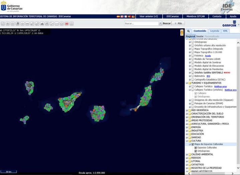
Task: Select the Street View pegman icon
Action: click(182, 32)
